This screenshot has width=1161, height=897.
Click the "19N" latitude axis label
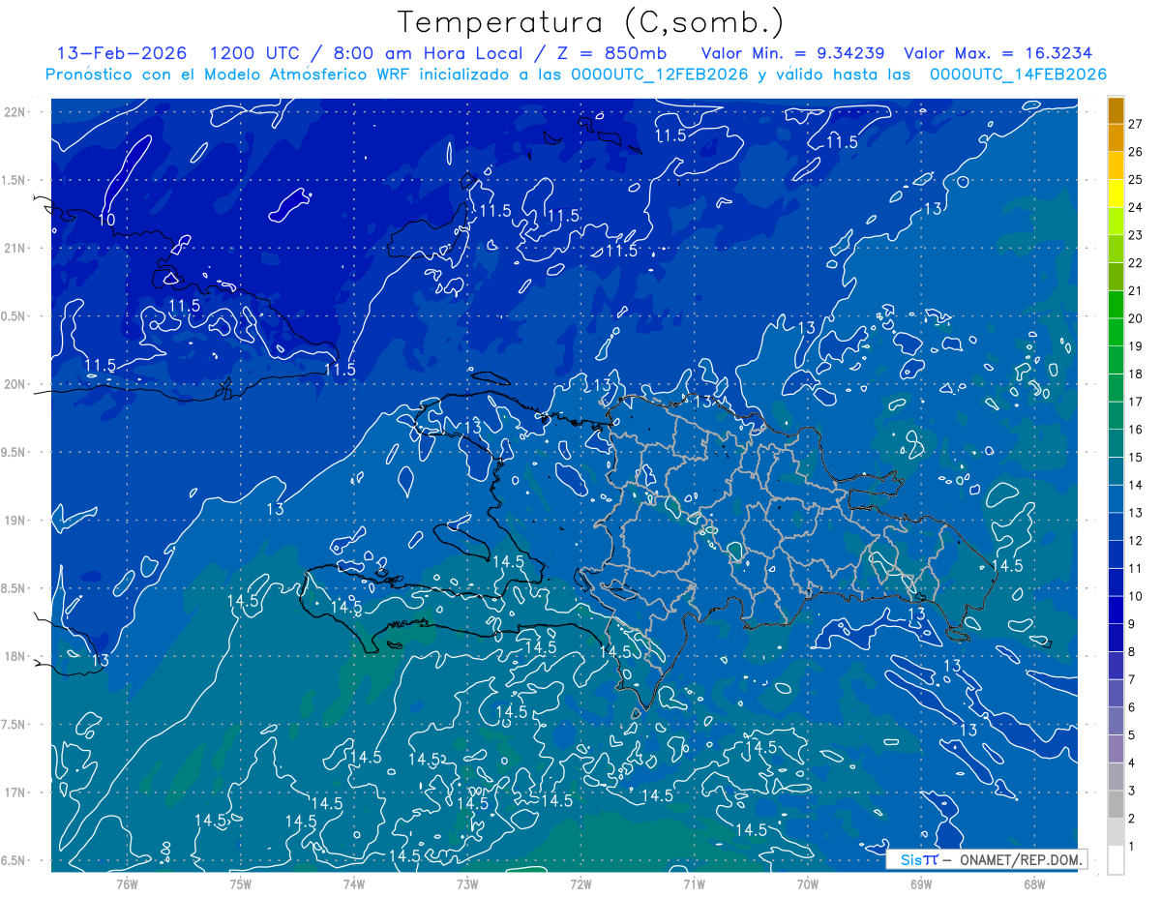click(15, 521)
